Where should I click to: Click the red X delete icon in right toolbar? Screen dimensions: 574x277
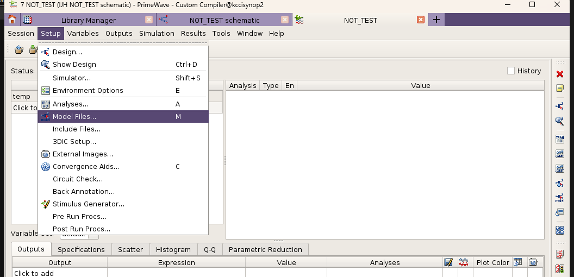tap(560, 74)
